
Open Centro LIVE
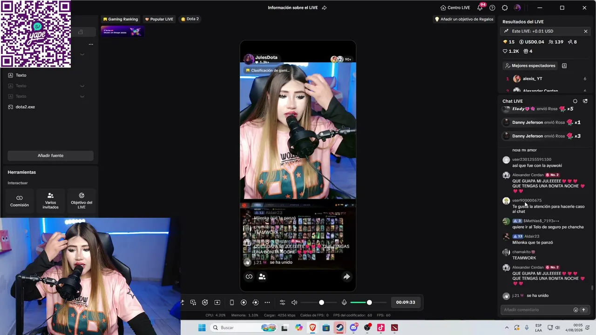(x=455, y=7)
